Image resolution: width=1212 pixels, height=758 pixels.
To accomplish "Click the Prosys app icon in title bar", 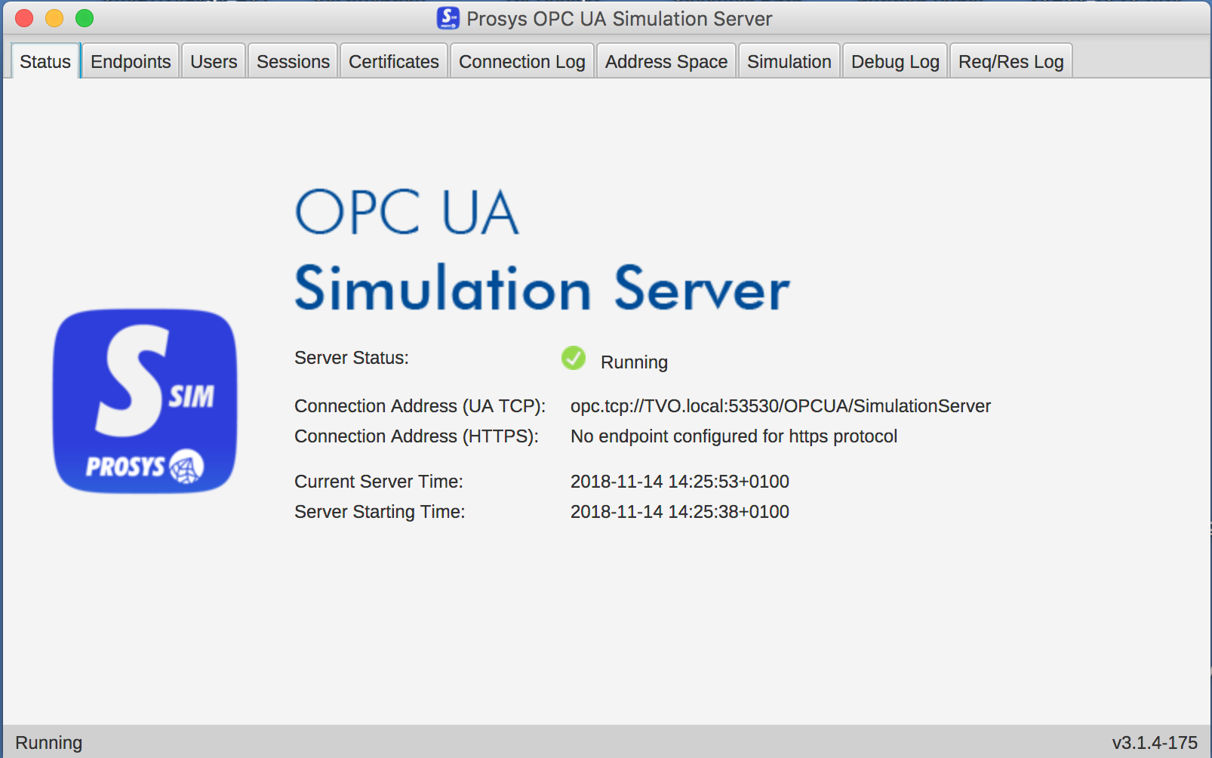I will coord(448,18).
